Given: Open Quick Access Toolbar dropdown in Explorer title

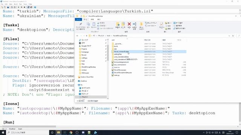Looking at the screenshot, I should [x=86, y=16].
